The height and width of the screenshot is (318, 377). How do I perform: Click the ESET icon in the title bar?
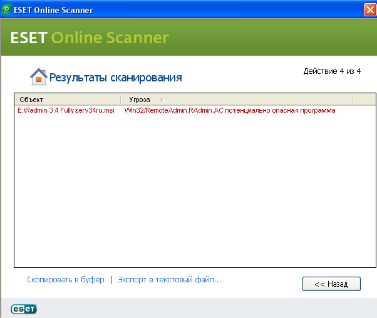tap(6, 9)
